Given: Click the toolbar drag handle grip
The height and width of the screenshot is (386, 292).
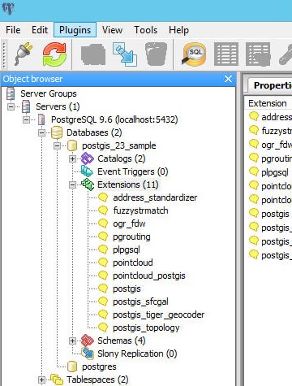Looking at the screenshot, I should 4,54.
